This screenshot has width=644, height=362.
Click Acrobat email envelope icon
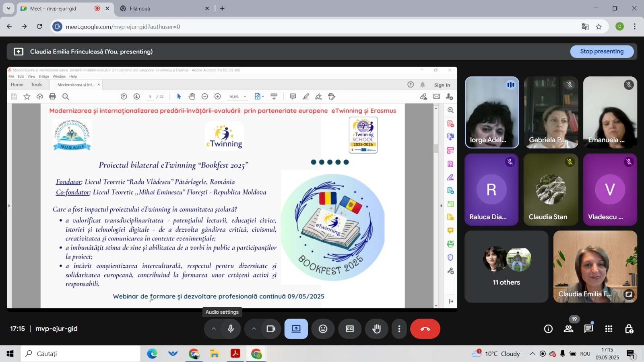[437, 97]
